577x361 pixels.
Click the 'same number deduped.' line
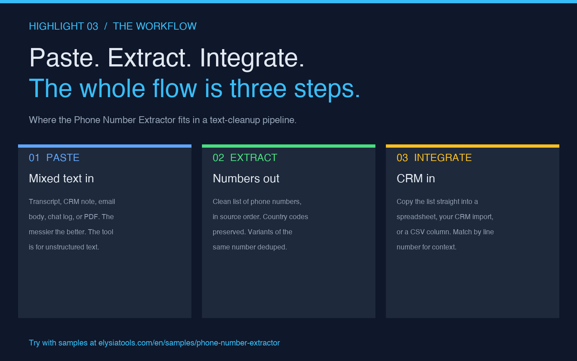tap(250, 247)
